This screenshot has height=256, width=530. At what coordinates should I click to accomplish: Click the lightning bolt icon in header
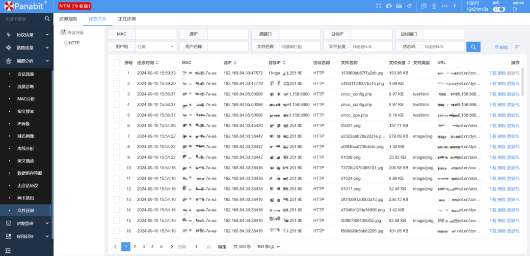[x=454, y=6]
